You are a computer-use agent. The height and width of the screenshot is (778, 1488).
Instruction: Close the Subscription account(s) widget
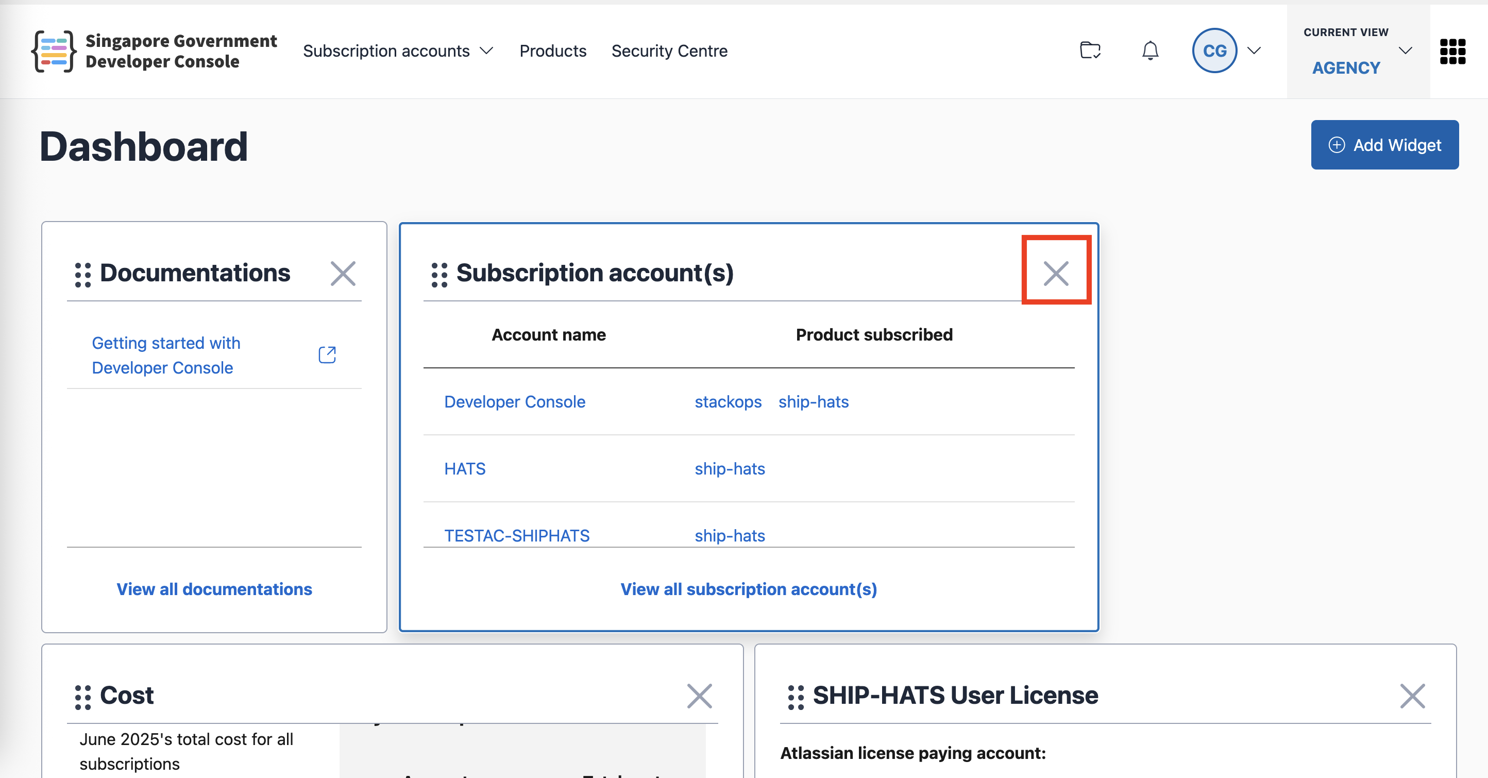tap(1056, 273)
